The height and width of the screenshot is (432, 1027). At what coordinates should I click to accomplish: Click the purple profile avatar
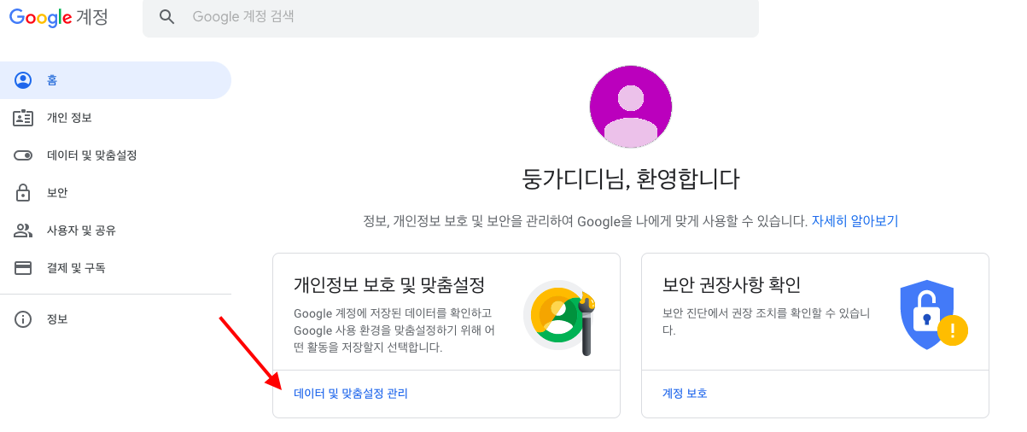pyautogui.click(x=631, y=107)
